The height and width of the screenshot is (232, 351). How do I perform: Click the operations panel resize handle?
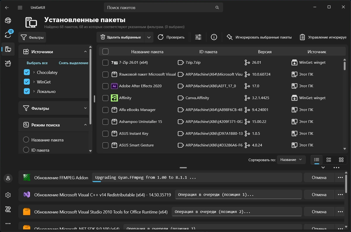tap(183, 168)
